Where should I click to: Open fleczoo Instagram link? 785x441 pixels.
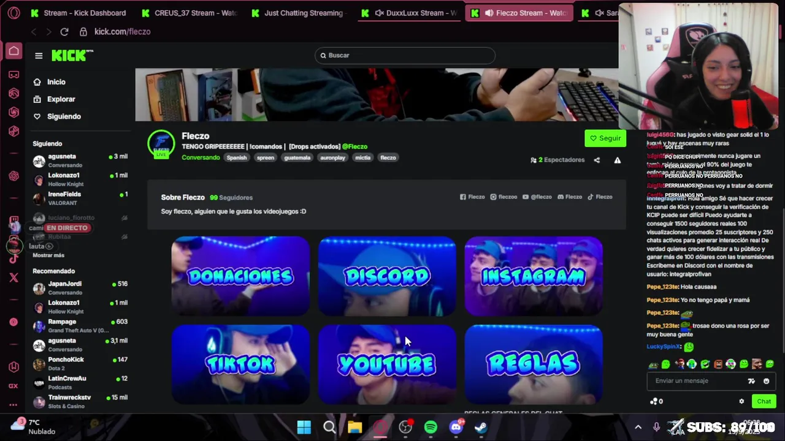click(x=503, y=197)
